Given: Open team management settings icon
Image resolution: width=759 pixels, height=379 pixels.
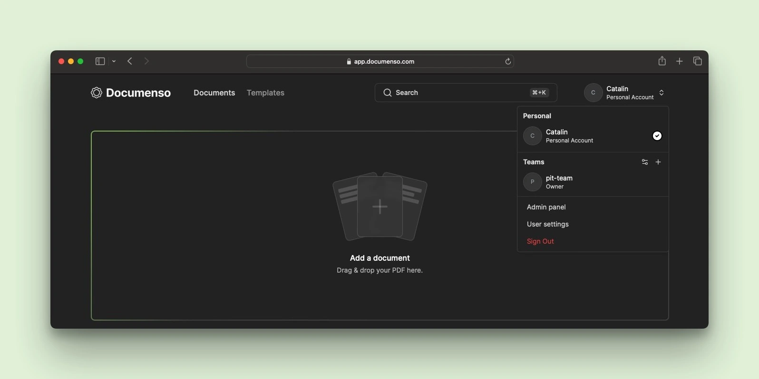Looking at the screenshot, I should click(645, 162).
